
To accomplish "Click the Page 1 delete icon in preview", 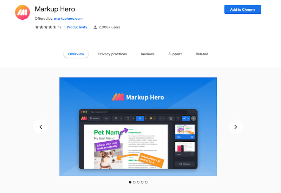I will 192,137.
